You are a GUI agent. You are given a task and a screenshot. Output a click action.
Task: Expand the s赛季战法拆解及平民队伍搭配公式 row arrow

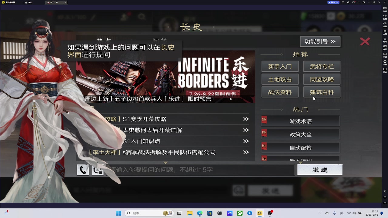(246, 152)
